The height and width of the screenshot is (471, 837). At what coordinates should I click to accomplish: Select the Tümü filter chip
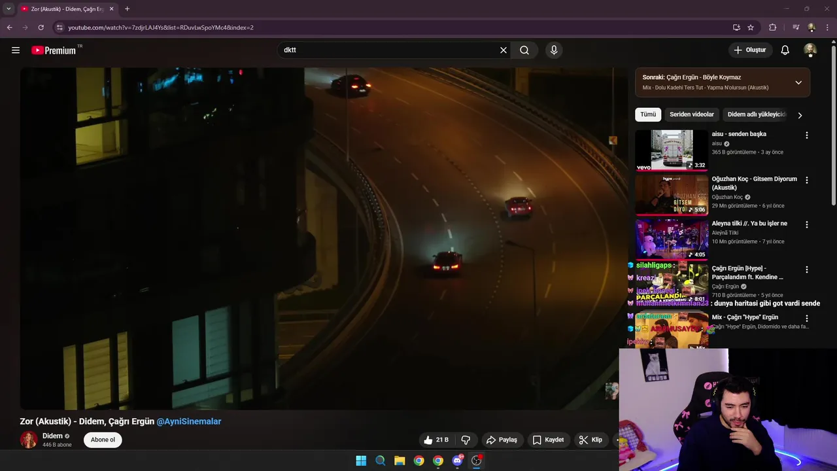(648, 114)
